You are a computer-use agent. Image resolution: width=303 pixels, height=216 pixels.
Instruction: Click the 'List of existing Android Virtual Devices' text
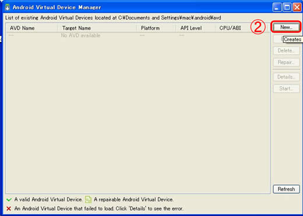pos(113,18)
